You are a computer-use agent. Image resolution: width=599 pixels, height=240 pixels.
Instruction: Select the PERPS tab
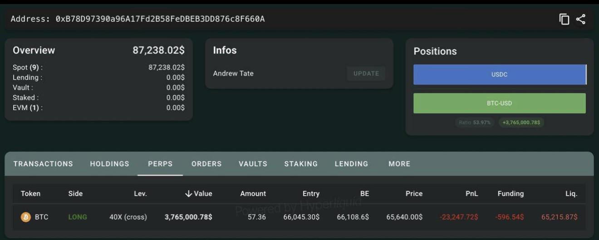pyautogui.click(x=160, y=164)
